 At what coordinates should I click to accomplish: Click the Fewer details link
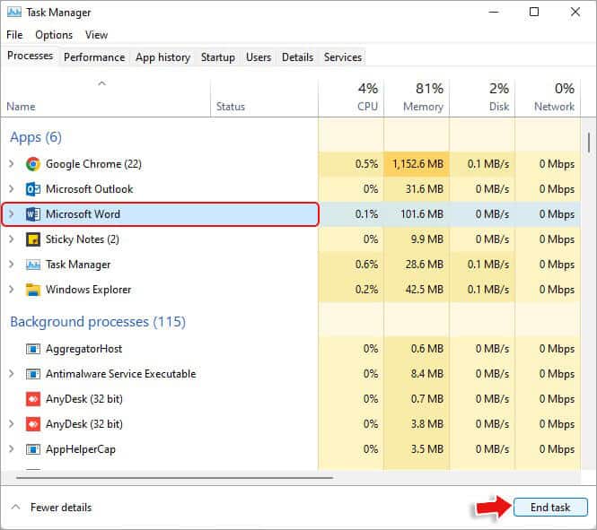click(61, 508)
